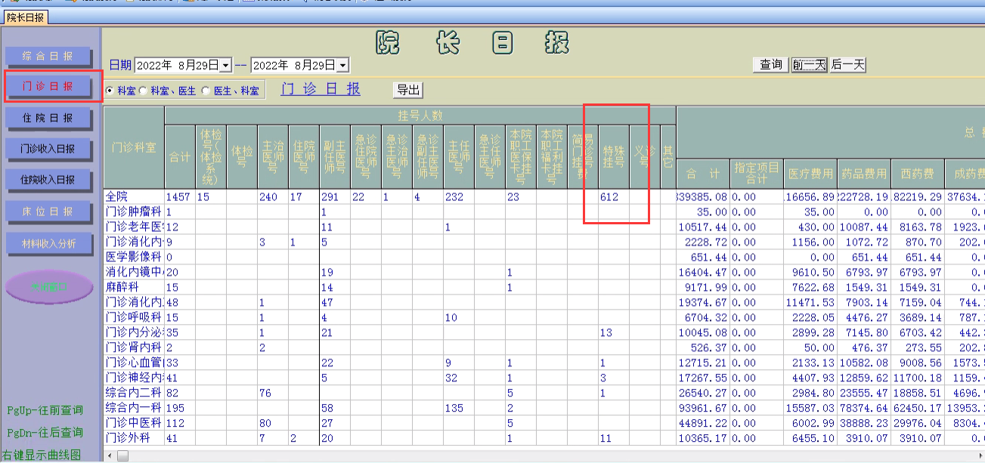985x463 pixels.
Task: Select the 门诊肾内科 row label
Action: pyautogui.click(x=134, y=348)
